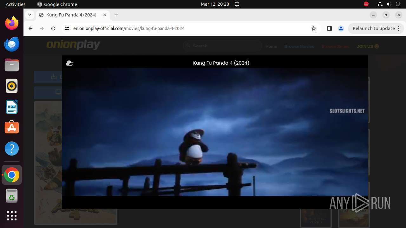This screenshot has height=228, width=406.
Task: Open the clock calendar Mar 12 20:28
Action: (x=215, y=4)
